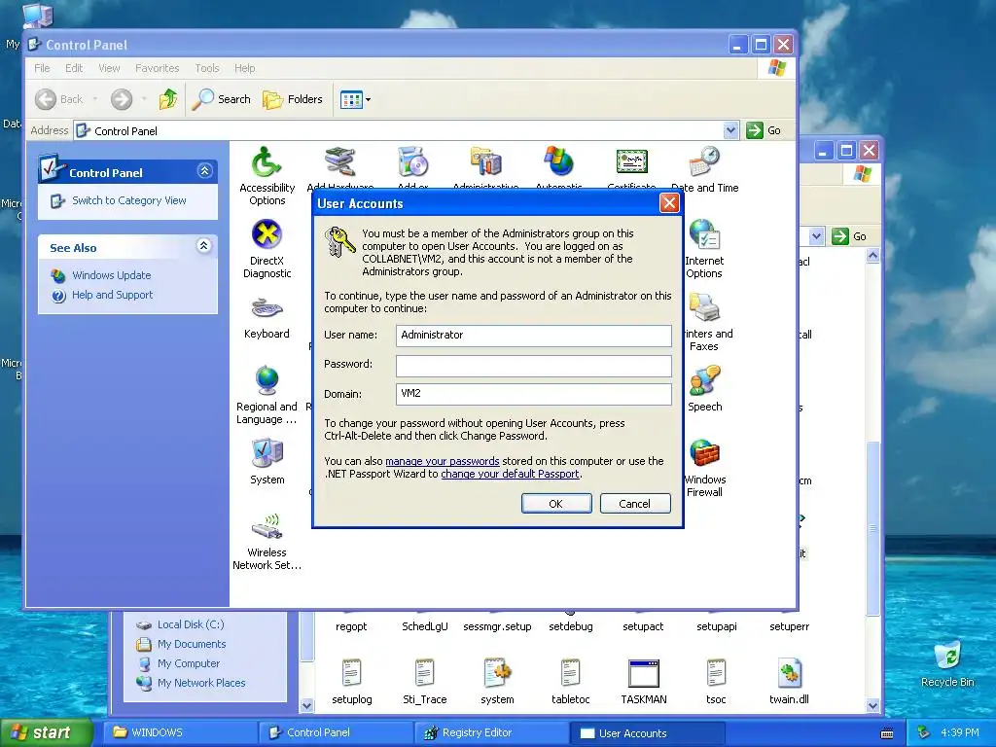Open Help and Support link
The width and height of the screenshot is (996, 747).
[113, 295]
